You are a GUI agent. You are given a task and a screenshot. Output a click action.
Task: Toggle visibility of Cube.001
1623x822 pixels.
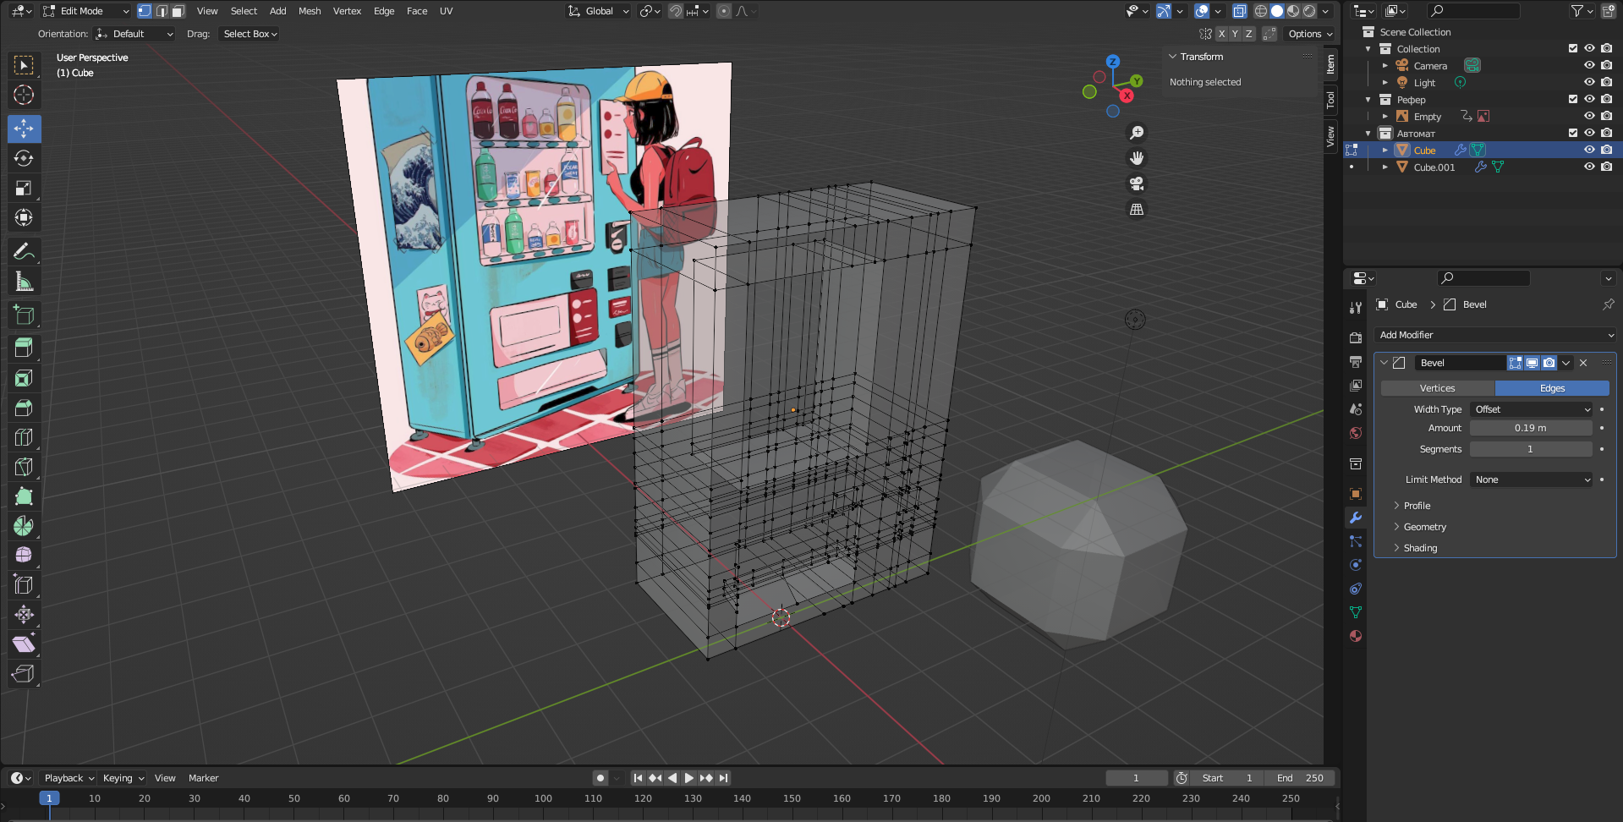pyautogui.click(x=1589, y=167)
